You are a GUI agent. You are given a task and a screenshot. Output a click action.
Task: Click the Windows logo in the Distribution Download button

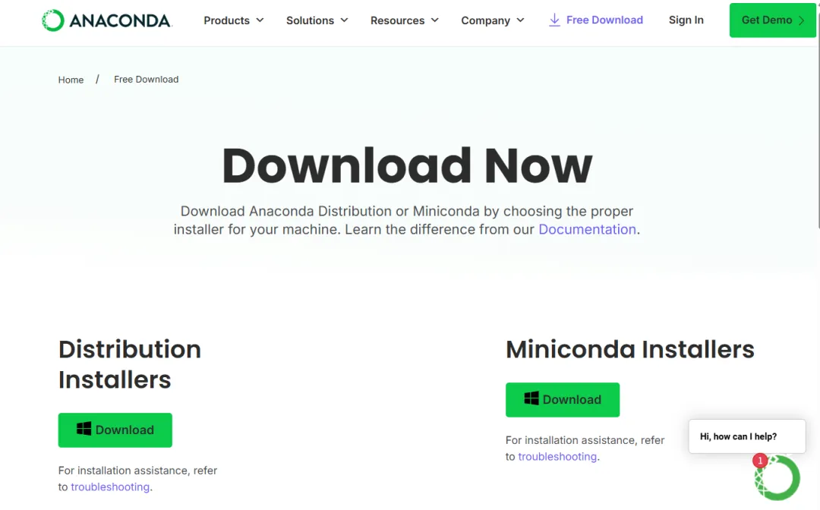click(84, 429)
